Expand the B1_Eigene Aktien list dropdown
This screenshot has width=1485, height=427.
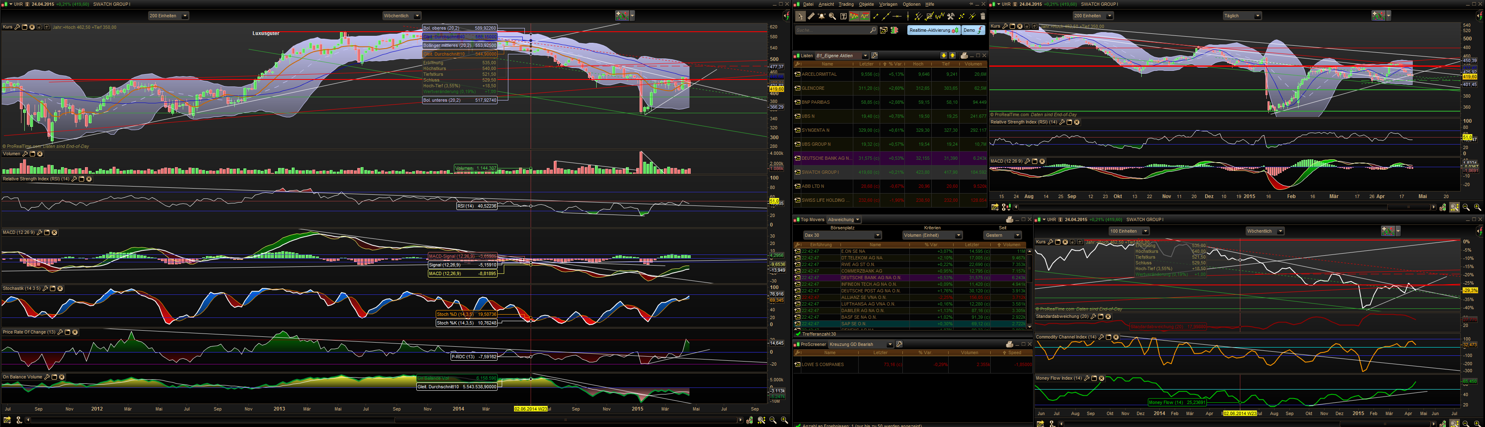(x=865, y=56)
